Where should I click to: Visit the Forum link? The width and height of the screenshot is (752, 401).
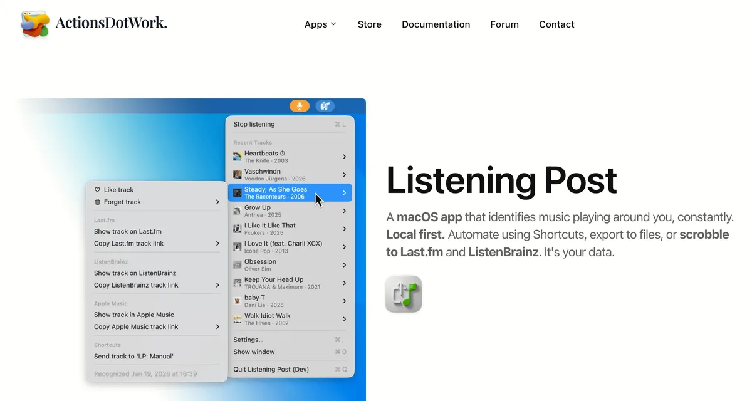504,24
